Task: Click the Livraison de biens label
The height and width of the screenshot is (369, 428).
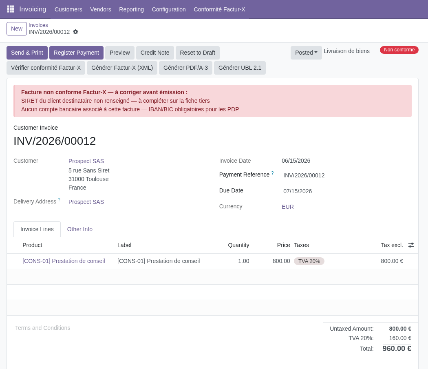Action: 346,51
